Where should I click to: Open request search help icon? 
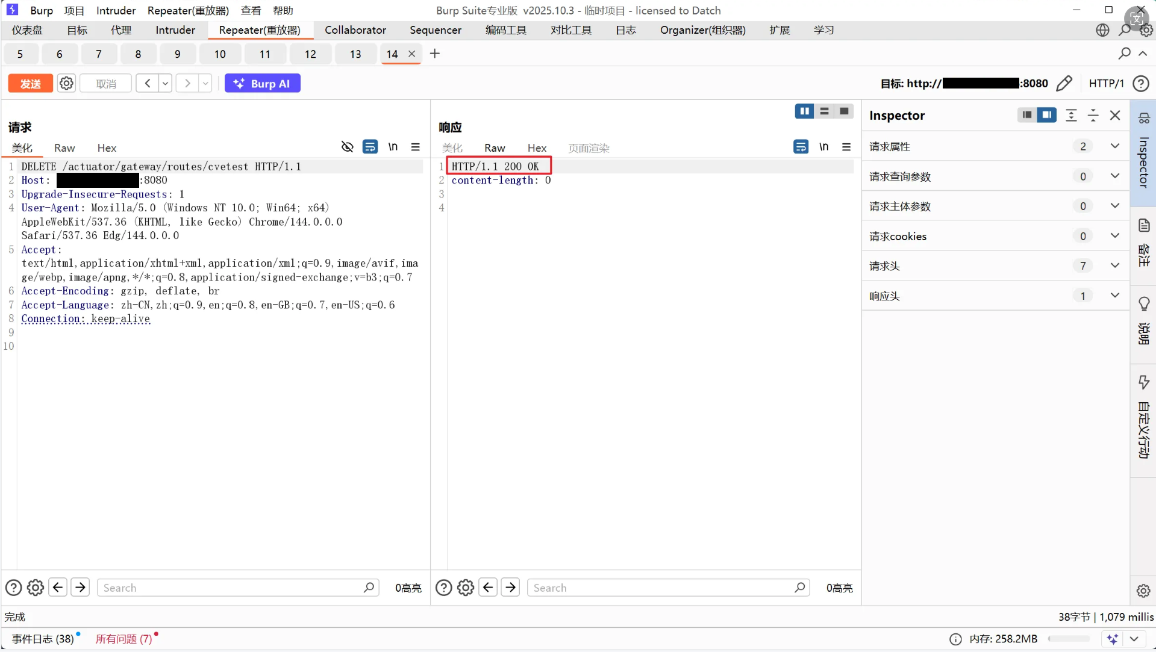(13, 588)
